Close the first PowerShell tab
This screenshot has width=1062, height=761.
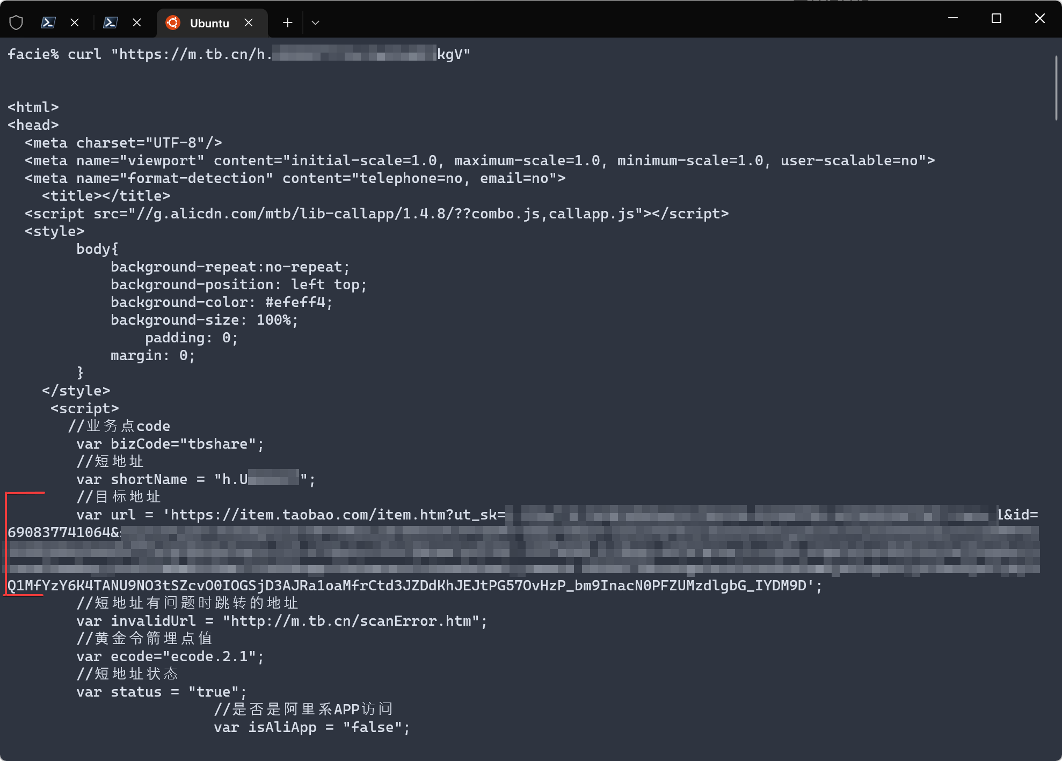tap(75, 23)
